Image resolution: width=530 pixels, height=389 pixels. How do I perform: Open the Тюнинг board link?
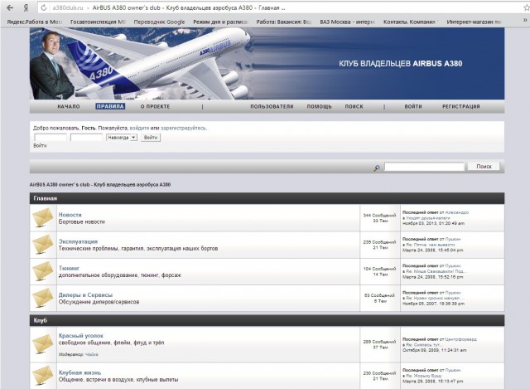tap(69, 268)
